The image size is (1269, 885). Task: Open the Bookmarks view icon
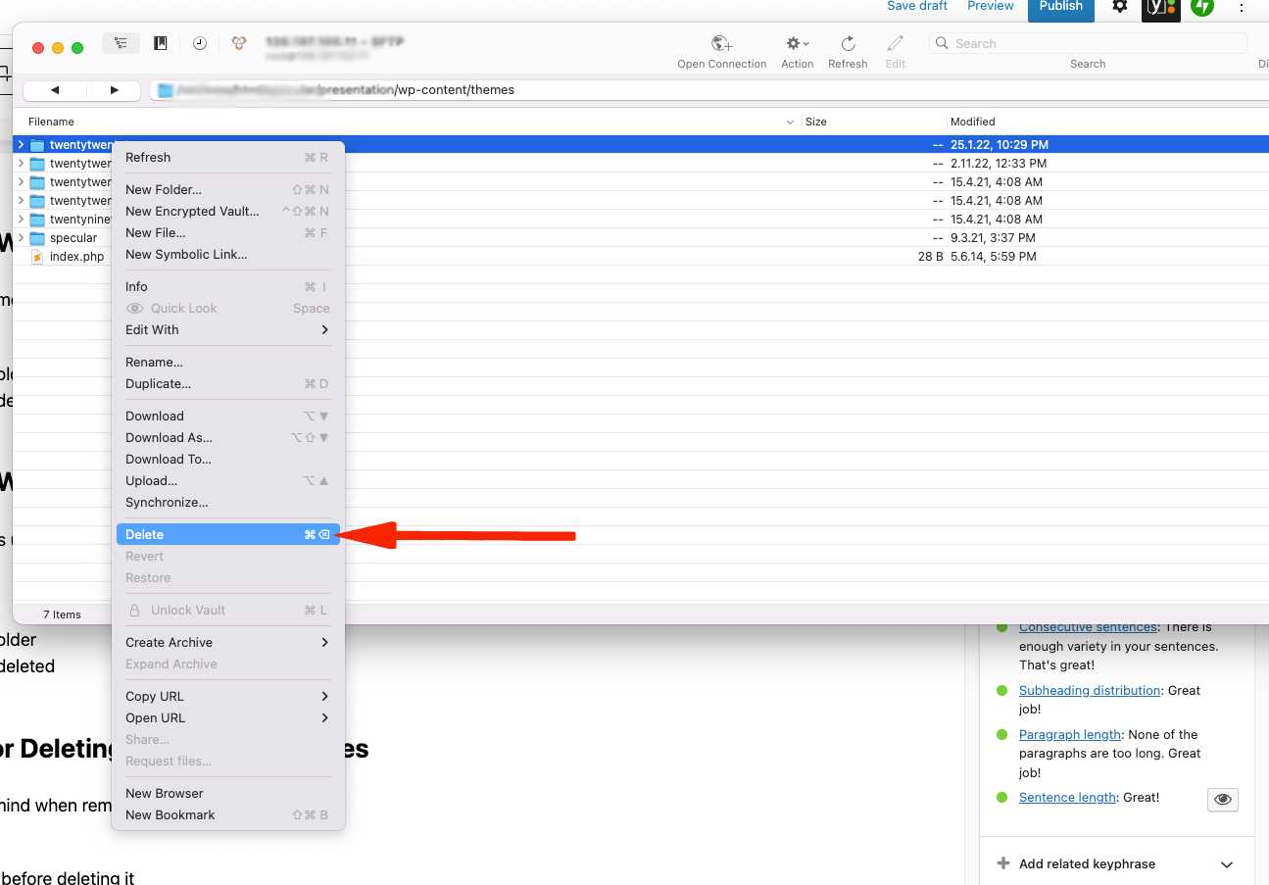click(x=160, y=43)
